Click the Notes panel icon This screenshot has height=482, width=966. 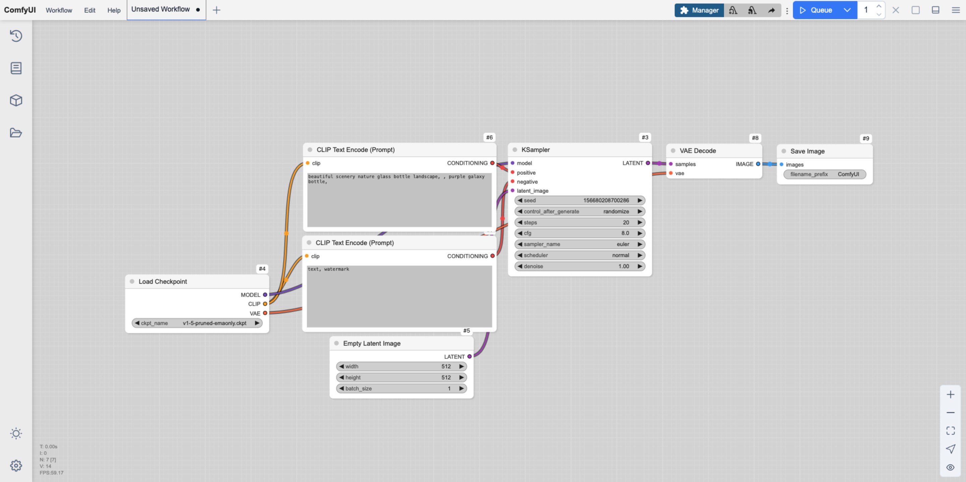point(16,68)
